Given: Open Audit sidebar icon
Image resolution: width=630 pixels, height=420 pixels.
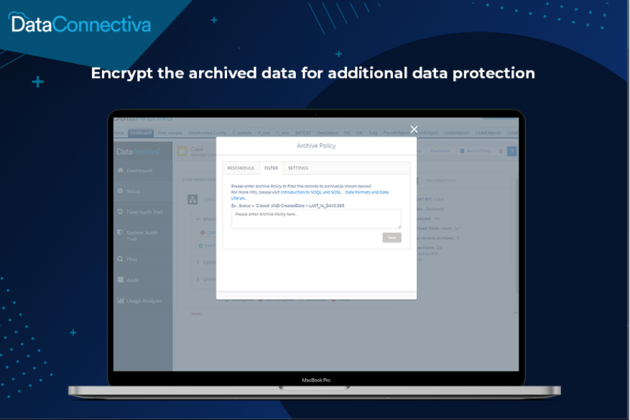Looking at the screenshot, I should [x=120, y=280].
